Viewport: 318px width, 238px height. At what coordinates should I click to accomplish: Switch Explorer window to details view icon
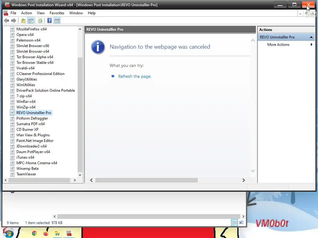pos(235,223)
